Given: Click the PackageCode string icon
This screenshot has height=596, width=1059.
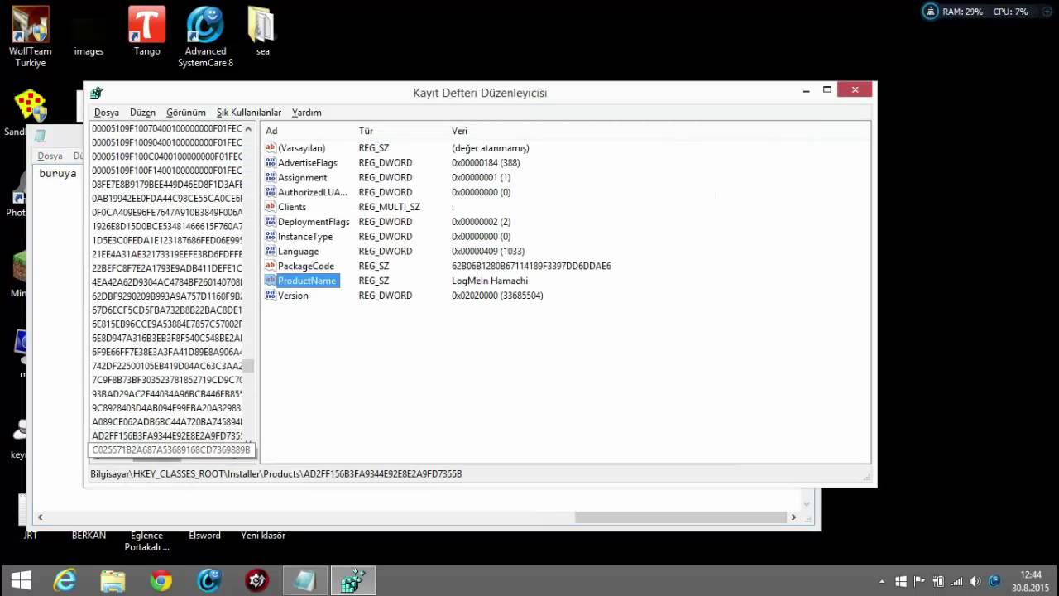Looking at the screenshot, I should pyautogui.click(x=271, y=266).
